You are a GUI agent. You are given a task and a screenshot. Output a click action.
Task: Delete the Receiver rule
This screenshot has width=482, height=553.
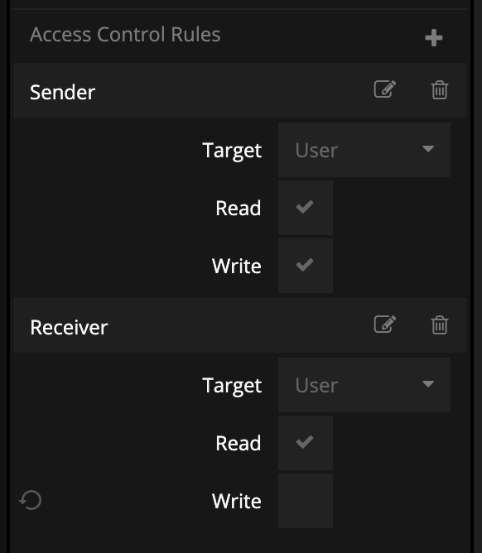point(440,325)
